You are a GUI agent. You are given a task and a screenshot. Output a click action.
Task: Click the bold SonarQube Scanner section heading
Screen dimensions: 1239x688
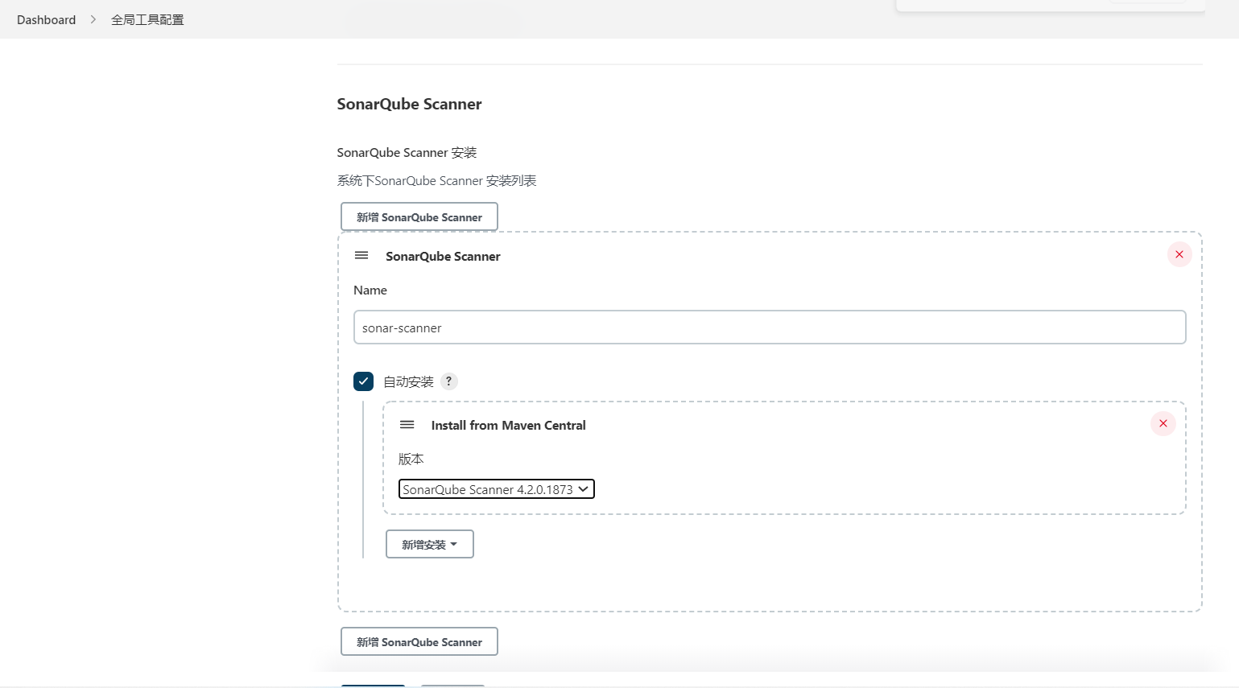click(x=409, y=104)
